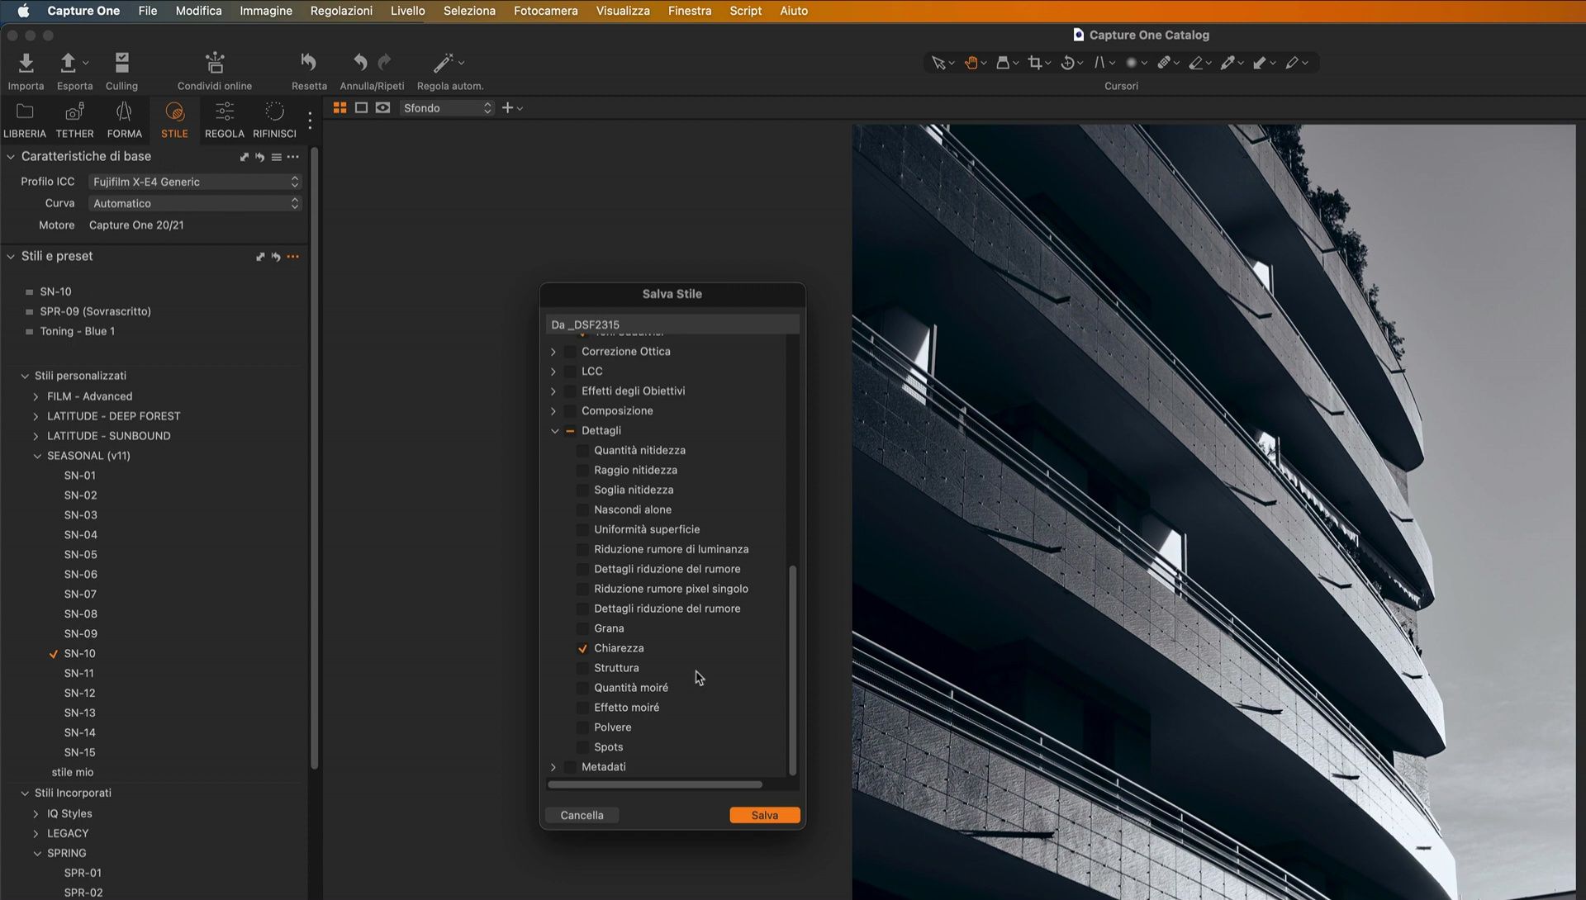
Task: Click the Cancella button
Action: point(582,815)
